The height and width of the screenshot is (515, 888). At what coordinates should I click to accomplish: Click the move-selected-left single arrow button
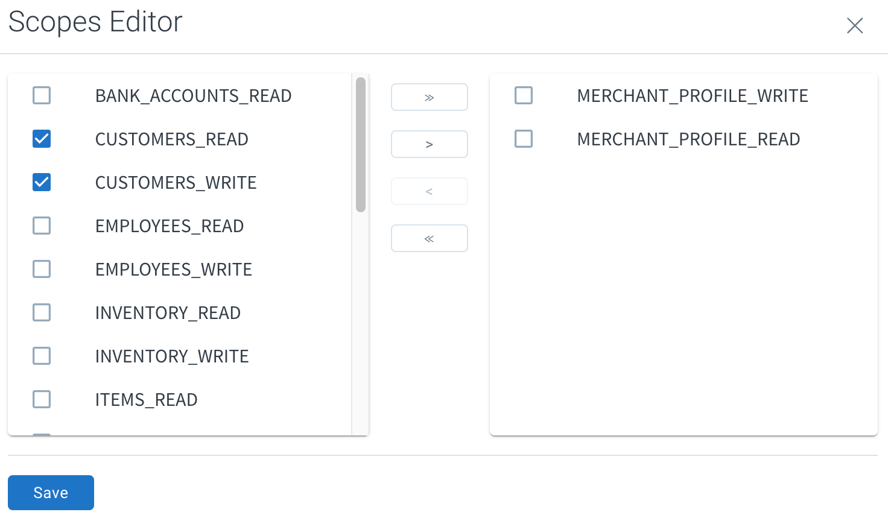tap(429, 191)
